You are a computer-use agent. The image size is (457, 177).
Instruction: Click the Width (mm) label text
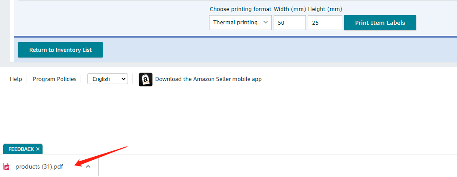click(290, 9)
